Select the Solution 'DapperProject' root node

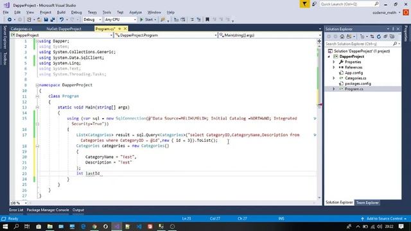[x=362, y=51]
